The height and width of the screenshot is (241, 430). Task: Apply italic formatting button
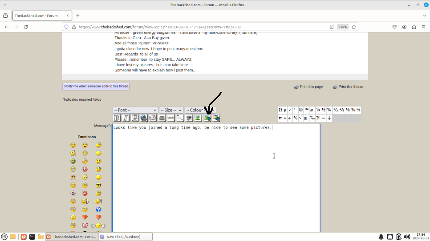click(126, 118)
